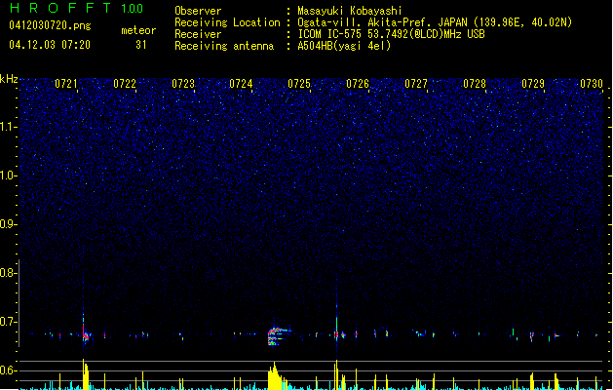The width and height of the screenshot is (613, 390).
Task: Click observer name Masayuki Kobayashi
Action: pos(350,11)
